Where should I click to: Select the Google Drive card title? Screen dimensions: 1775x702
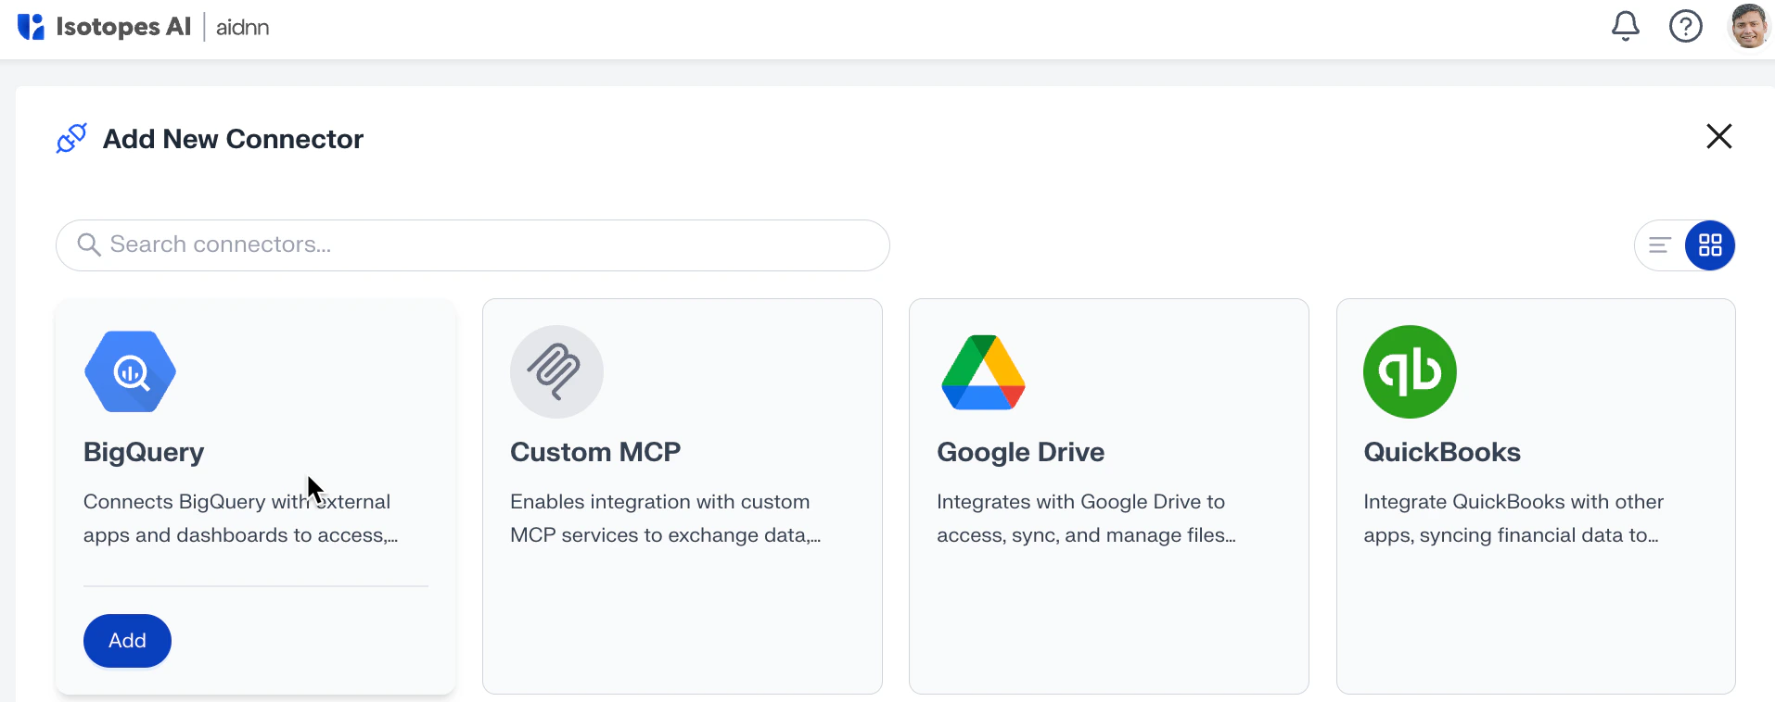1020,452
